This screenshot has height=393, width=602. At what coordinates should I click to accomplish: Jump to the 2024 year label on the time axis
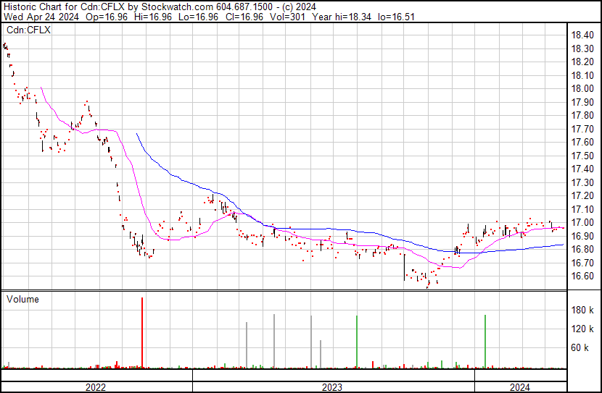click(x=519, y=387)
